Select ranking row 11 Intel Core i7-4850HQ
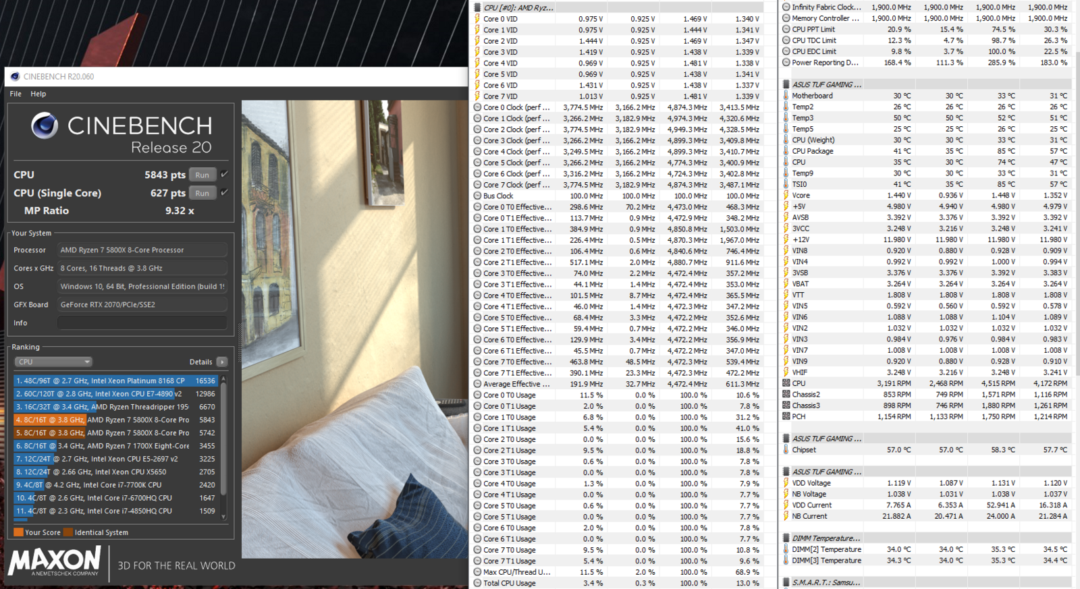Screen dimensions: 1080x589 pos(115,511)
